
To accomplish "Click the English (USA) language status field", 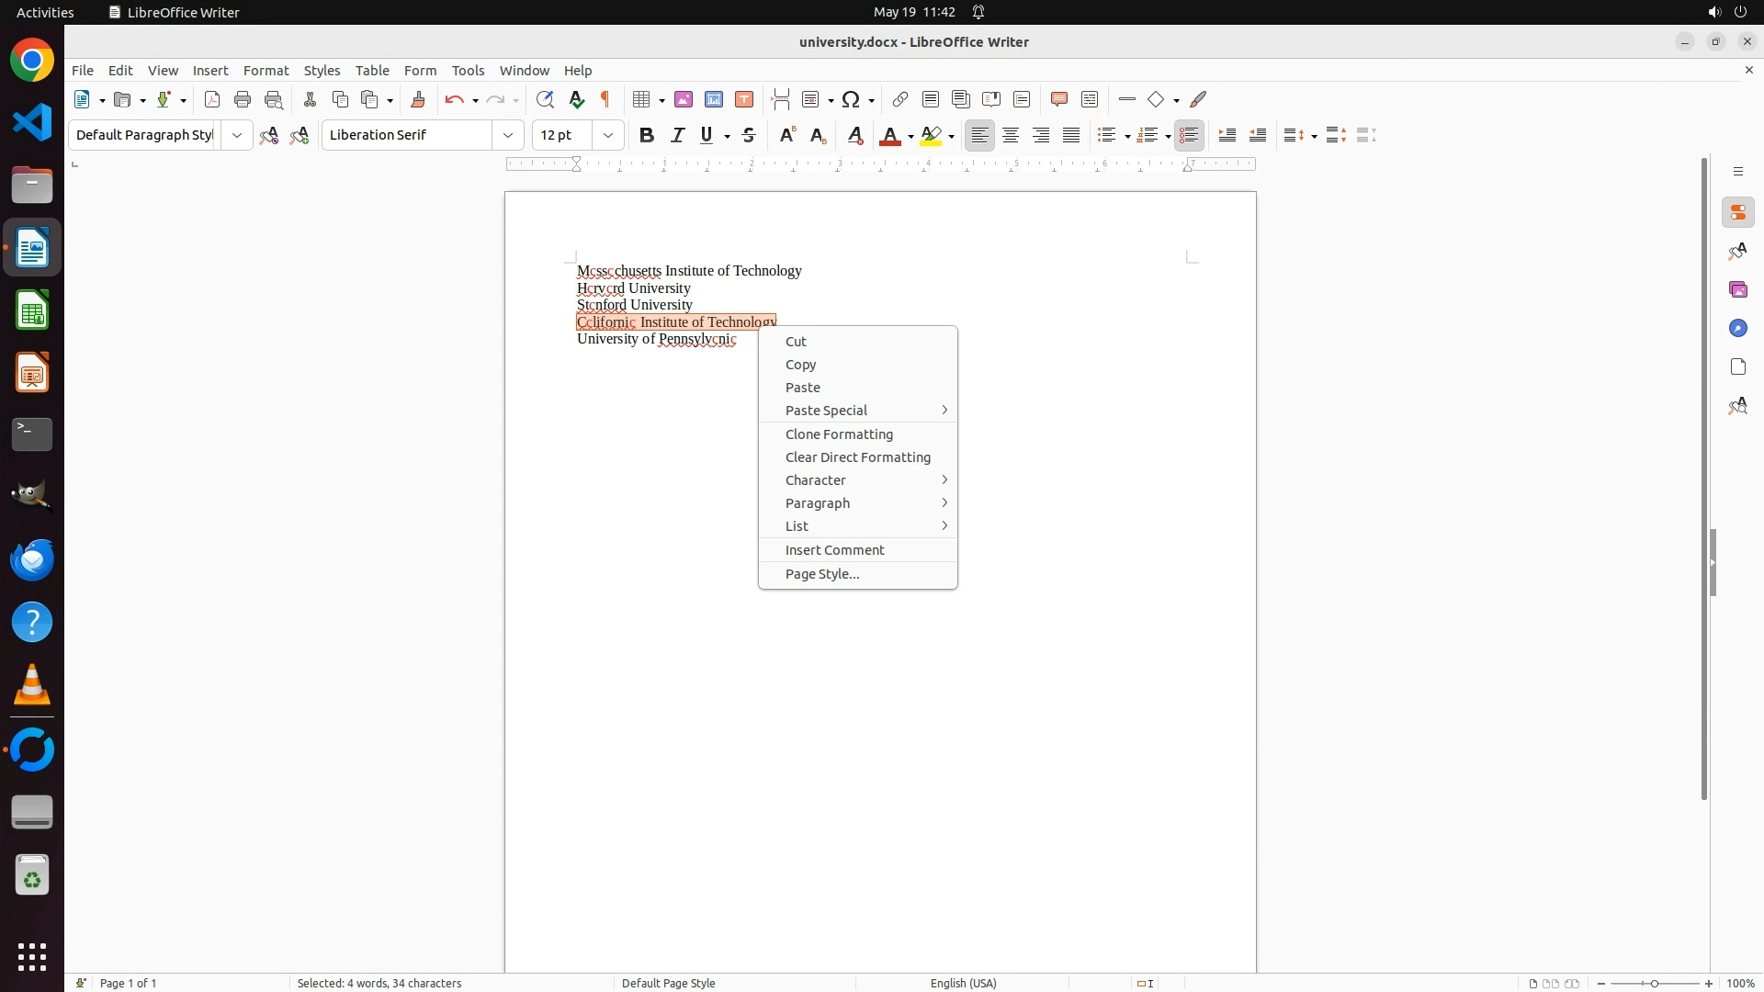I will pos(963,983).
